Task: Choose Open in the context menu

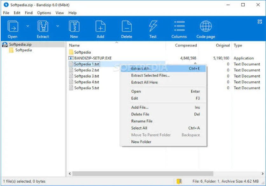Action: tap(163, 91)
